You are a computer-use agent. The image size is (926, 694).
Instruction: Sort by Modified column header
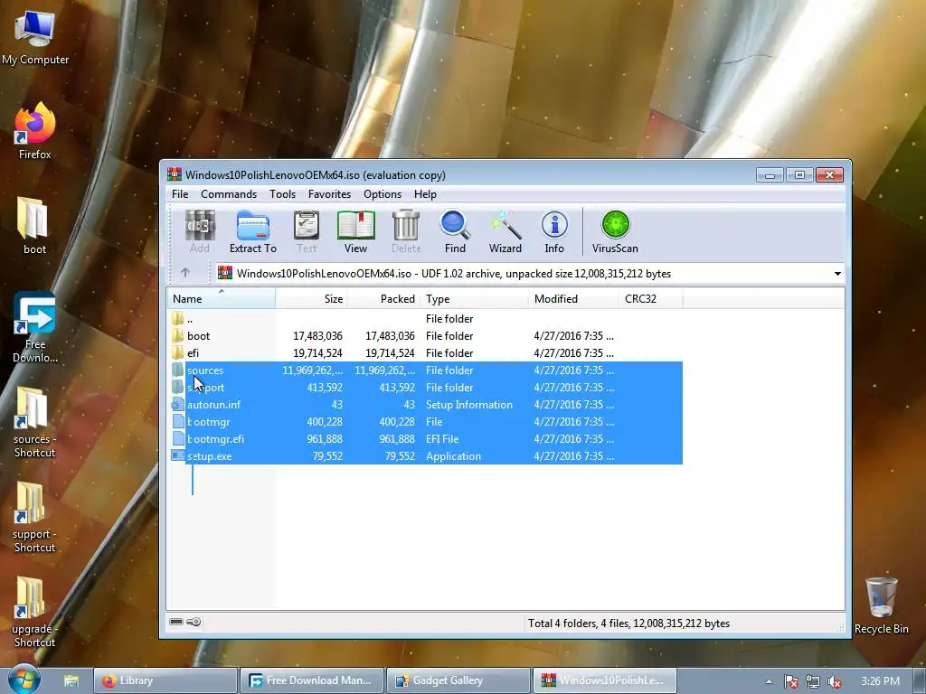click(x=573, y=298)
